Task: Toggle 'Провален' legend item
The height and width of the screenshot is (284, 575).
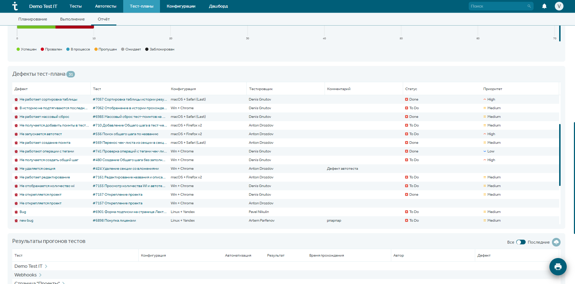Action: [52, 49]
